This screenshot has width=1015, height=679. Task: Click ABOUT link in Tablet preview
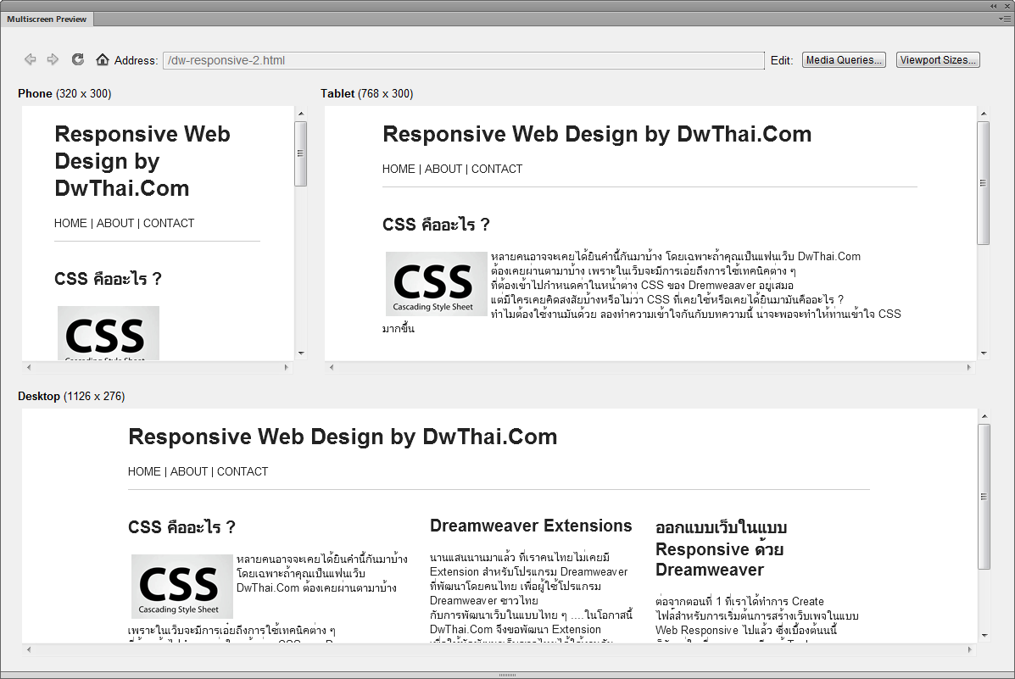pos(443,169)
